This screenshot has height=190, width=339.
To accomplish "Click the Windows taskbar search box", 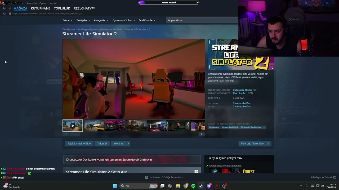I will pyautogui.click(x=139, y=186).
